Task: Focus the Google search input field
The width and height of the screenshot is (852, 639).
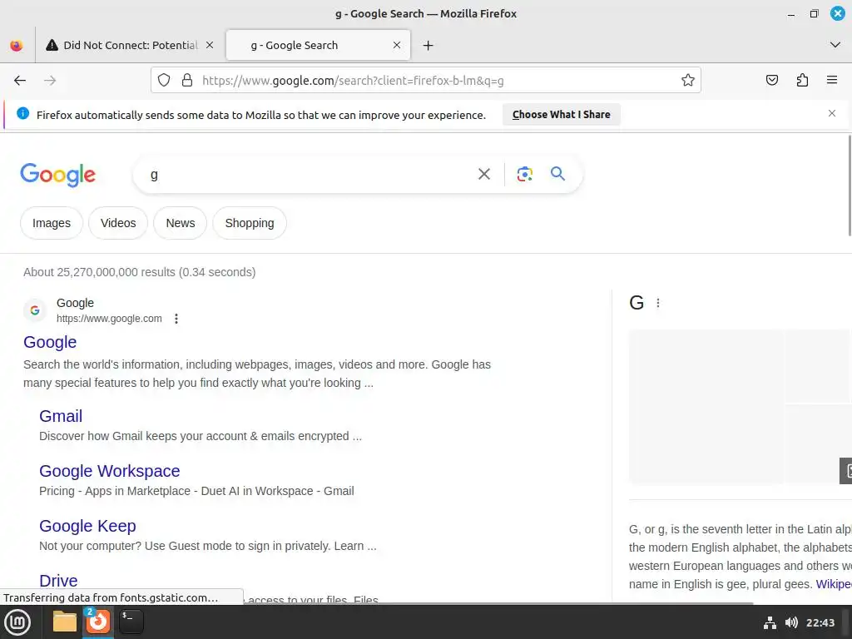Action: click(x=310, y=175)
